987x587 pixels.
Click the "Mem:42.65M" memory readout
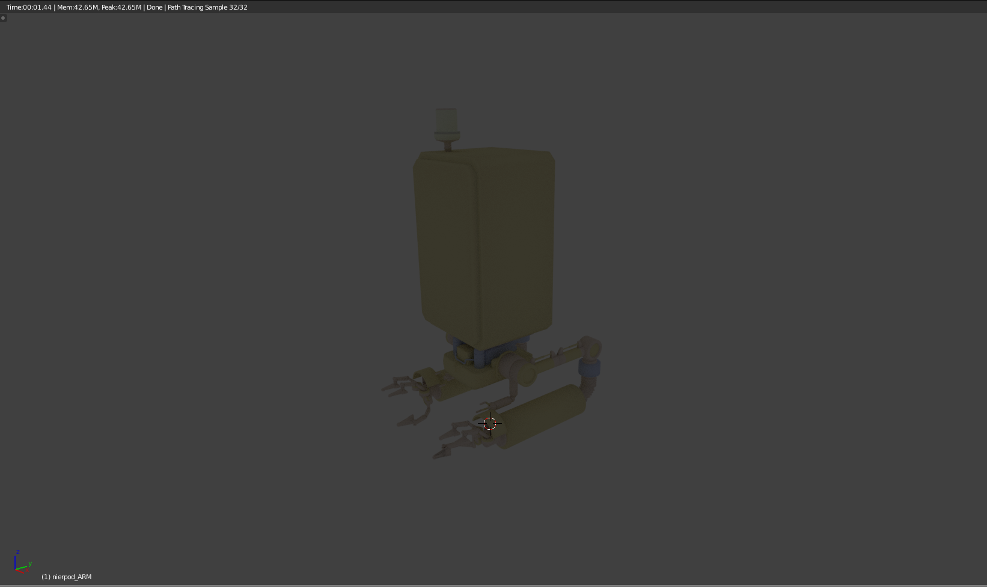(77, 7)
